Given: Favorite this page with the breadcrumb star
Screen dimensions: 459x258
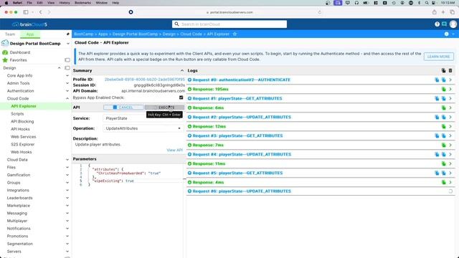Looking at the screenshot, I should (x=235, y=34).
